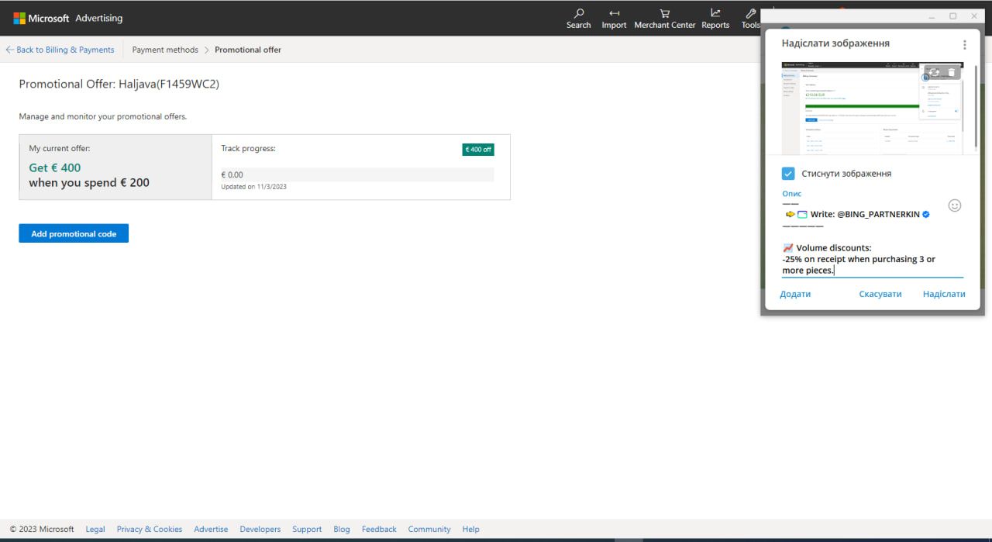This screenshot has height=542, width=992.
Task: Delete the attached image with trash icon
Action: pyautogui.click(x=952, y=72)
